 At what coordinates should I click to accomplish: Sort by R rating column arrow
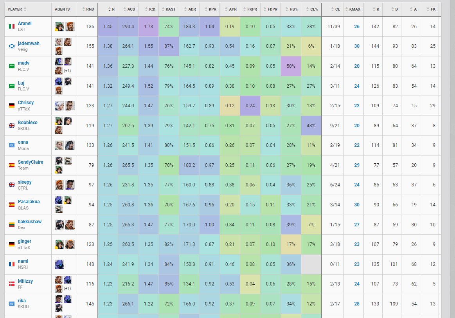(x=110, y=9)
